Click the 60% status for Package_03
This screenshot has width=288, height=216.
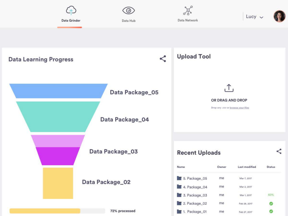pos(271,195)
